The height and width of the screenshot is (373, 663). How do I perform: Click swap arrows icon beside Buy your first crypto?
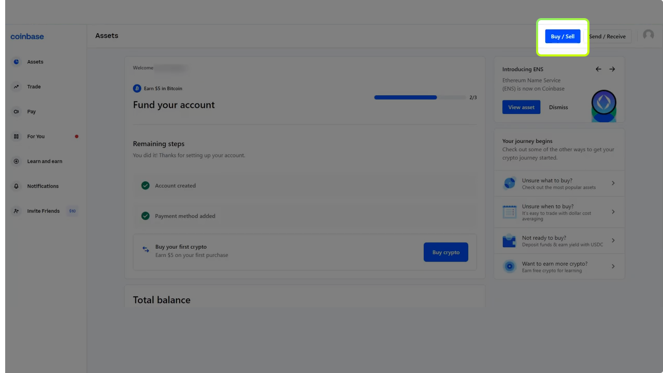click(146, 249)
